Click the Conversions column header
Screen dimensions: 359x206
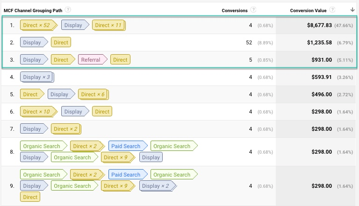pos(235,11)
